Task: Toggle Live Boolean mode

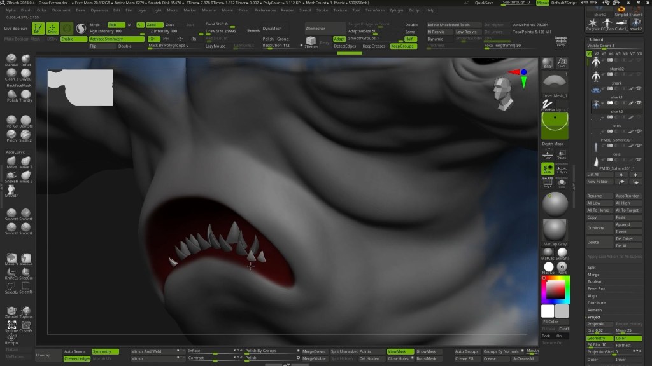Action: pos(15,29)
